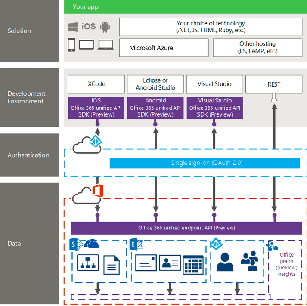Select the calendar grid icon
Image resolution: width=307 pixels, height=306 pixels.
[x=193, y=265]
